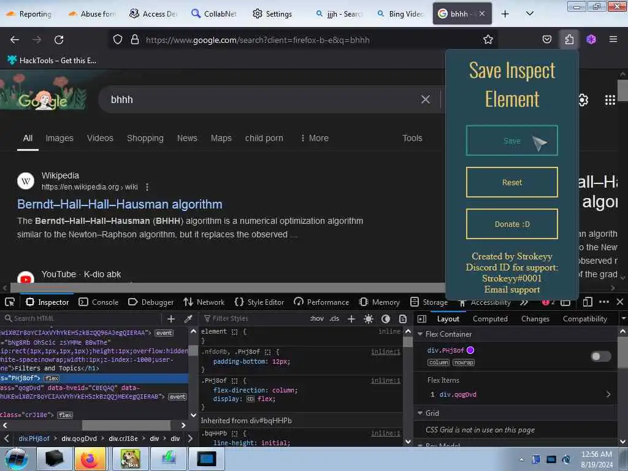This screenshot has height=471, width=628.
Task: Open the Extensions puzzle-piece icon
Action: (569, 40)
